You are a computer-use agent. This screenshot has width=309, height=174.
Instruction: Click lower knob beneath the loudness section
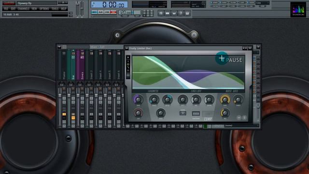click(161, 113)
